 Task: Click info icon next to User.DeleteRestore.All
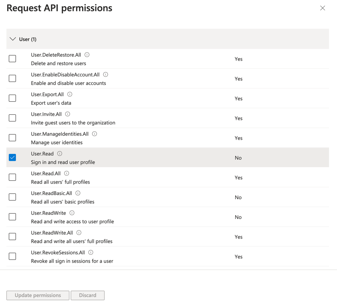pyautogui.click(x=87, y=55)
